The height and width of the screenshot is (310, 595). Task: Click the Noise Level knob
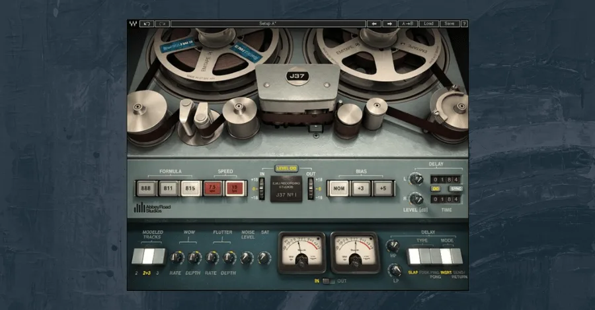(x=247, y=258)
